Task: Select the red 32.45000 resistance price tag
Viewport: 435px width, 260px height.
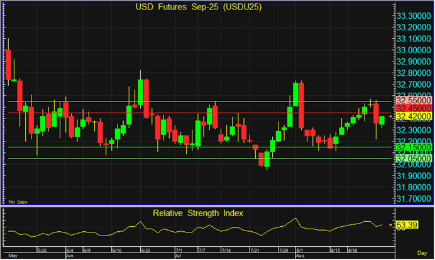Action: 413,108
